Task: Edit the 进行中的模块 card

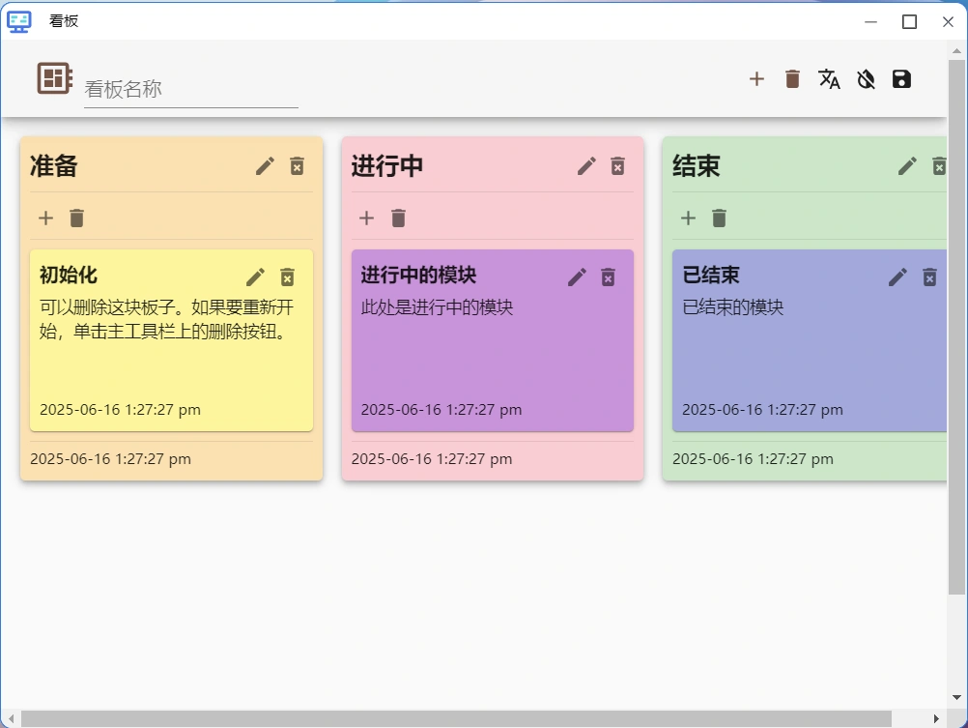Action: (577, 277)
